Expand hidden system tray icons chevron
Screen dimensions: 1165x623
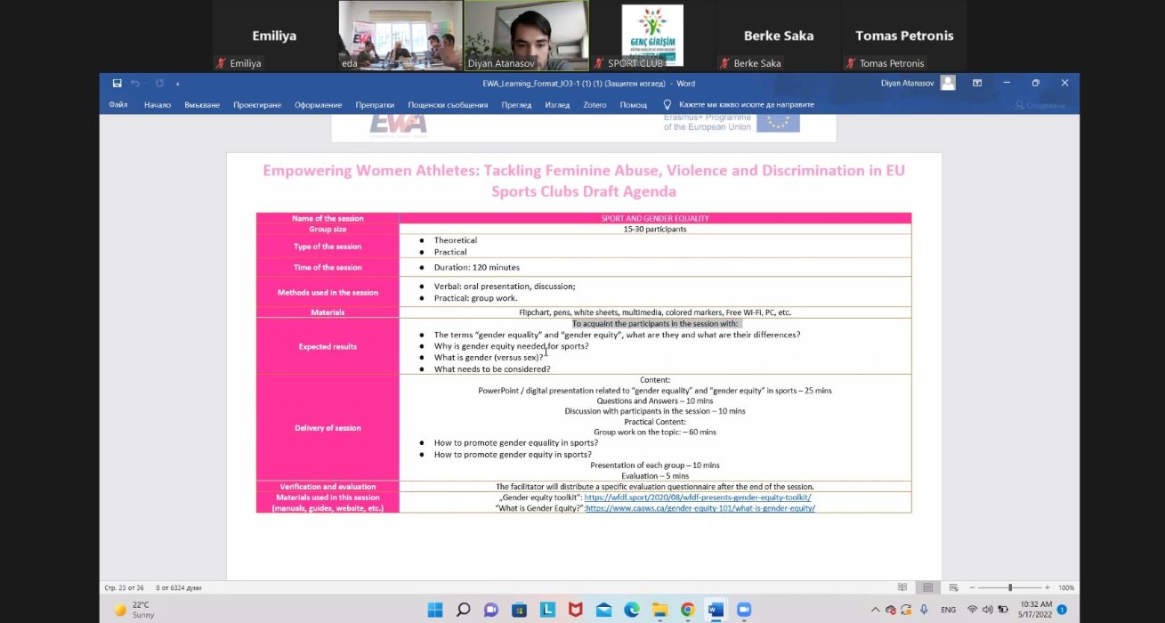(x=875, y=610)
